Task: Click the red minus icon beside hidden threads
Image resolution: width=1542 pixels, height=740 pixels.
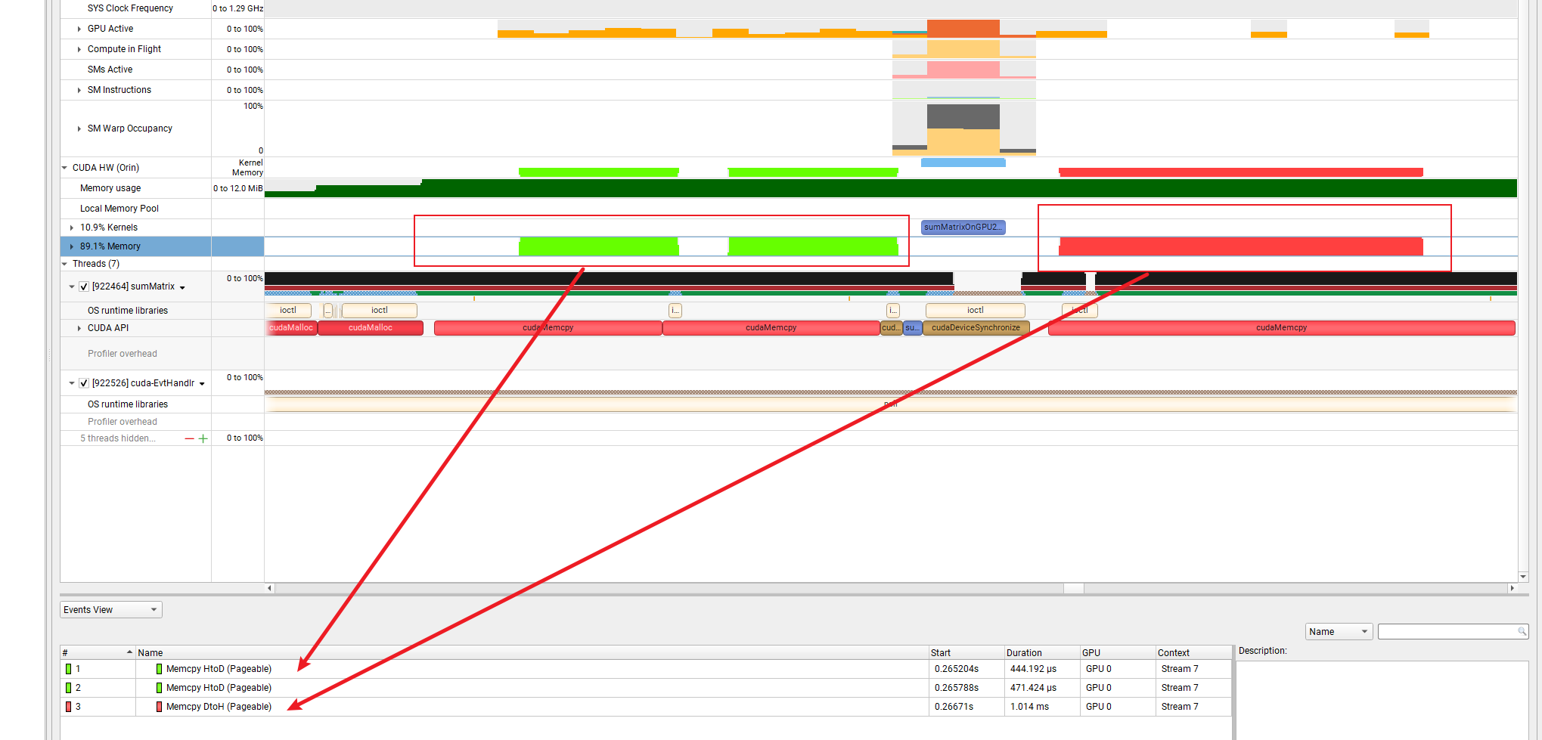Action: point(189,438)
